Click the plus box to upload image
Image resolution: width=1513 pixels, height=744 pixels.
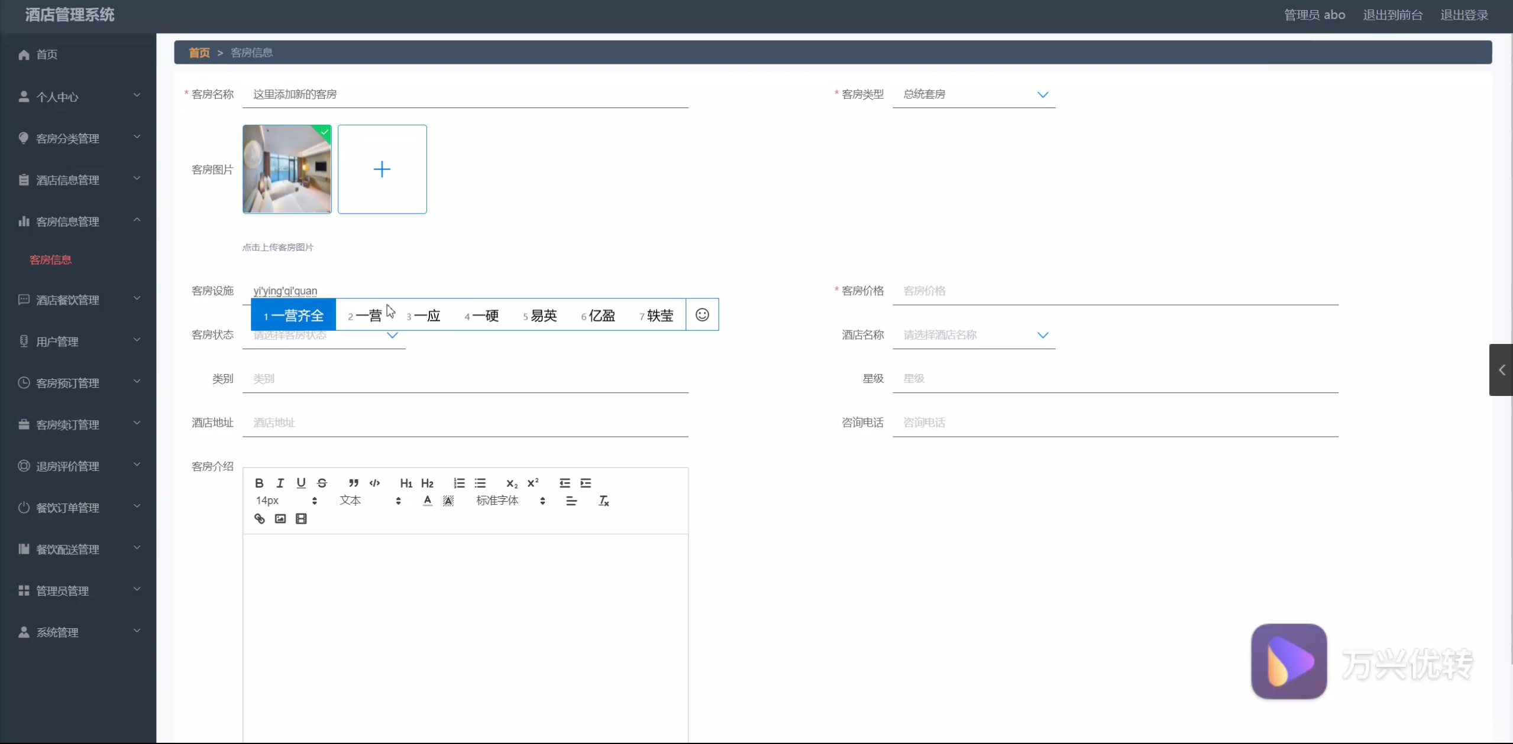pos(382,169)
